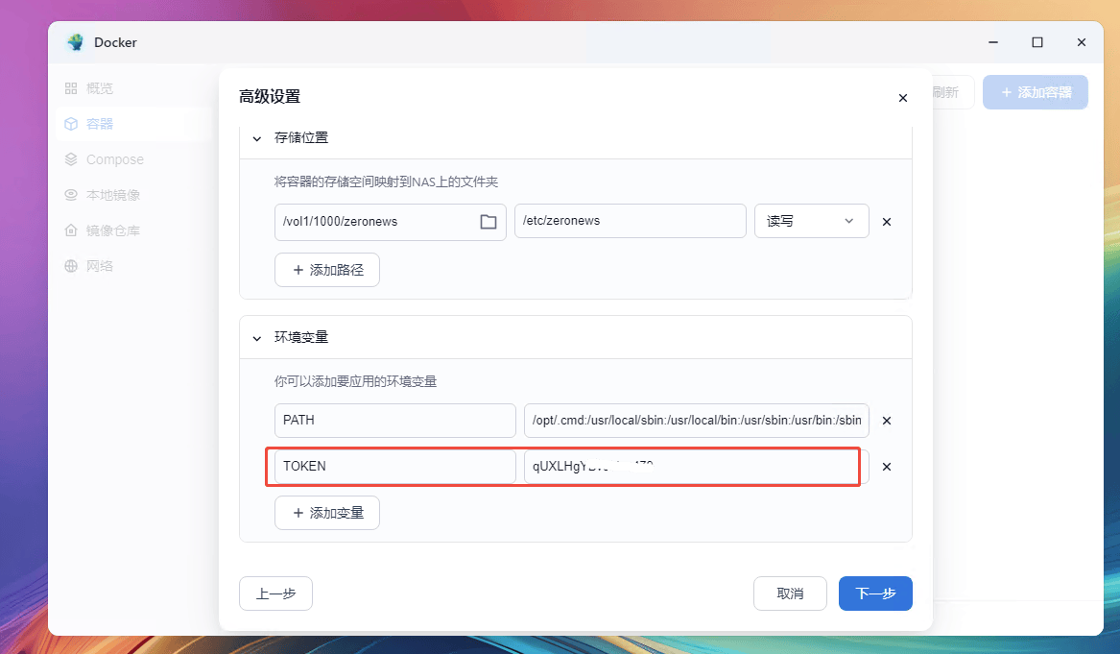Navigate to 容器 in the sidebar menu

tap(100, 123)
